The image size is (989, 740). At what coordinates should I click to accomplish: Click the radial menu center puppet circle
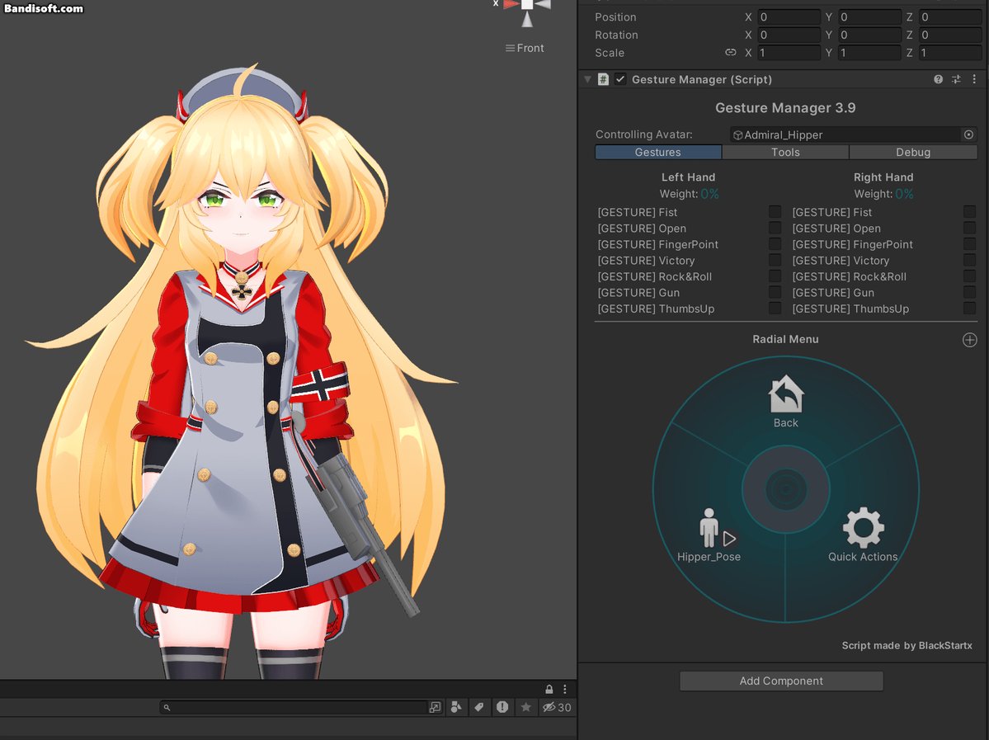(786, 489)
